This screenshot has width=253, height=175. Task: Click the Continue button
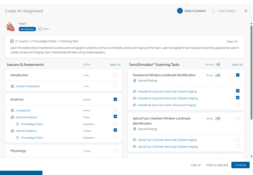click(240, 165)
